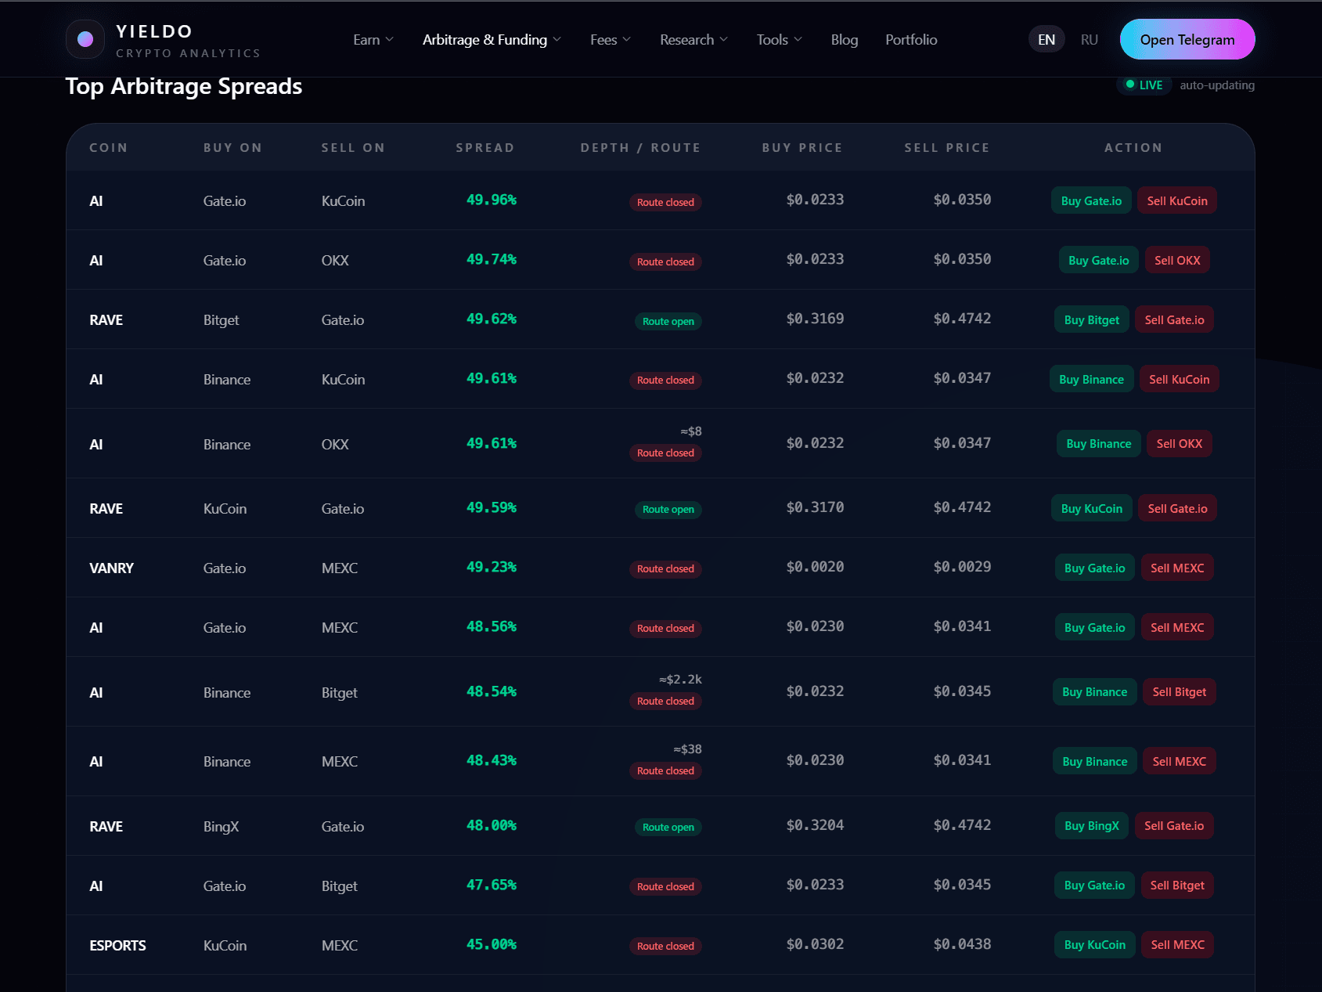Image resolution: width=1322 pixels, height=992 pixels.
Task: Click Sell Gate.io in the 49.62% row
Action: pos(1174,320)
